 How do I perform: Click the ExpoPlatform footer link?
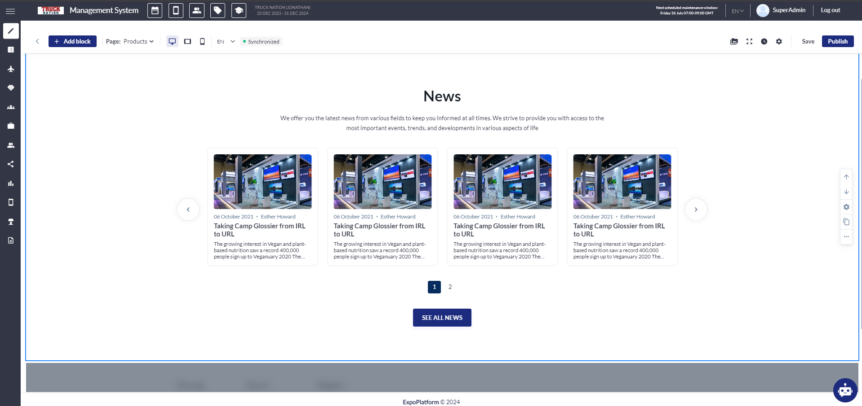pos(421,402)
